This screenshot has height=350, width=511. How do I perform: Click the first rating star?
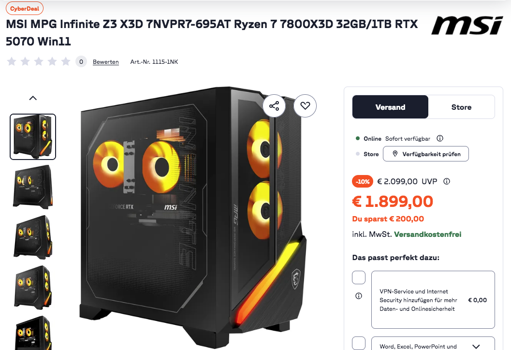pyautogui.click(x=12, y=61)
